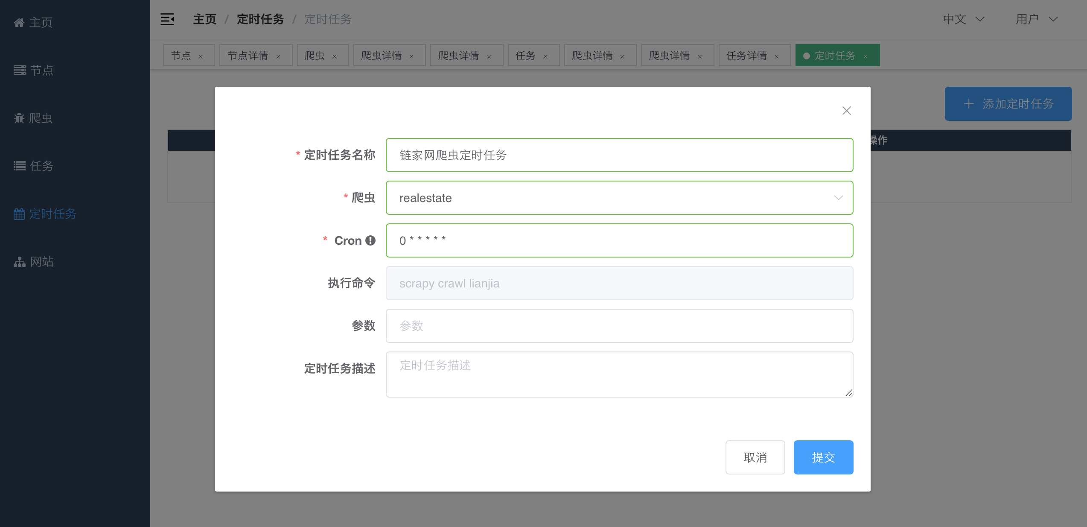Open the 中文 language dropdown
The image size is (1087, 527).
tap(963, 19)
